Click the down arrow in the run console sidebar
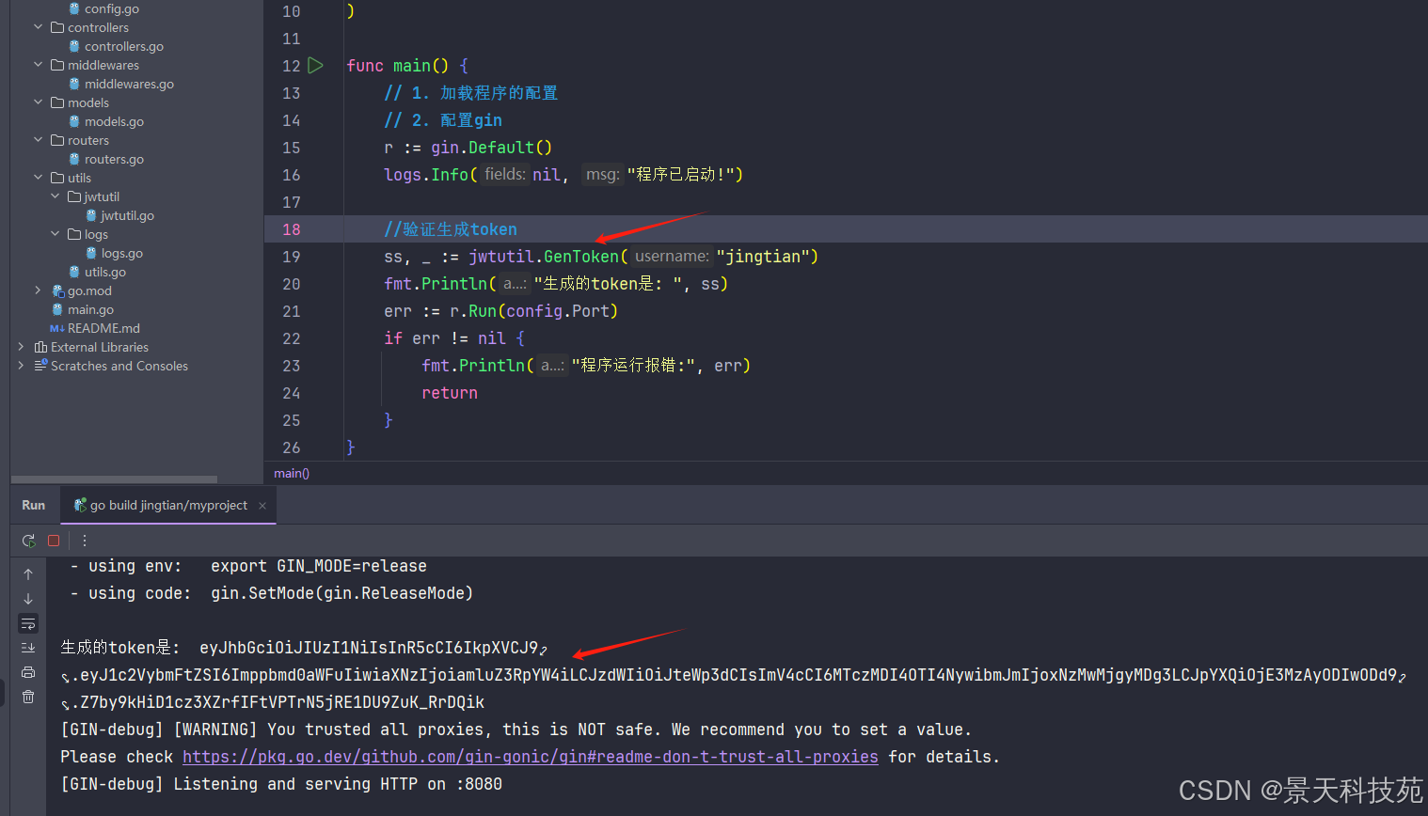 point(28,599)
